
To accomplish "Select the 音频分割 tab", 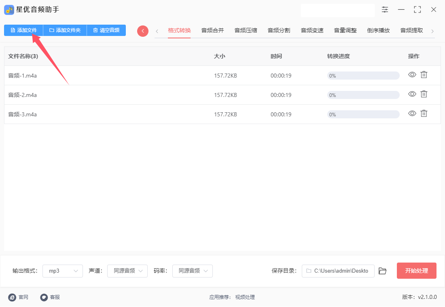I will point(279,30).
